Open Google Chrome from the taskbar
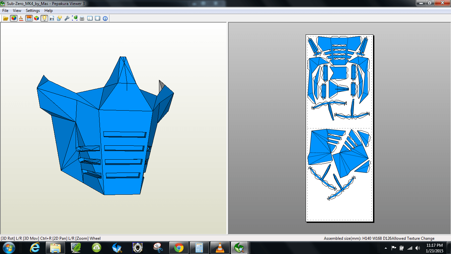The height and width of the screenshot is (254, 451). (x=179, y=247)
